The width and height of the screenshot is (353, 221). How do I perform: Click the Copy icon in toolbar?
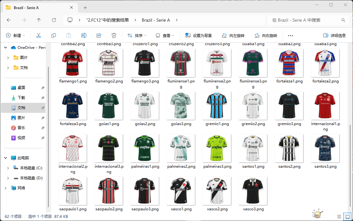(x=54, y=35)
